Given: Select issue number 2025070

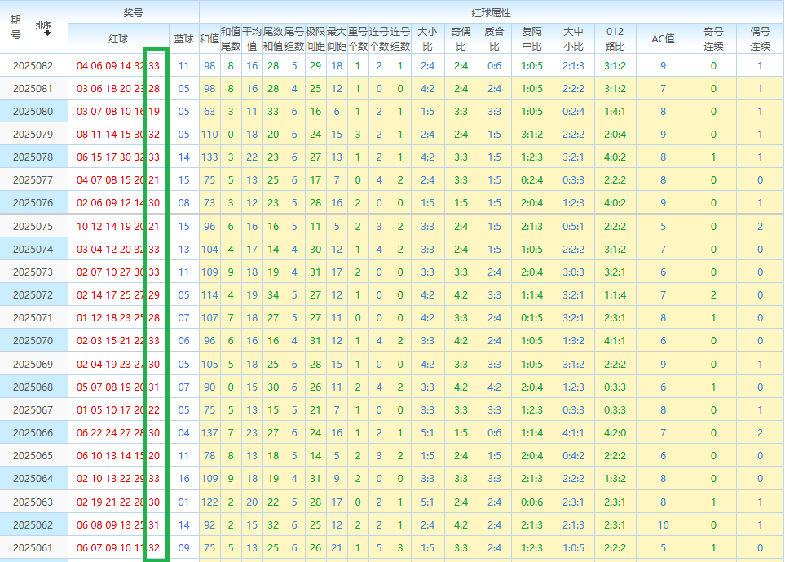Looking at the screenshot, I should 33,341.
